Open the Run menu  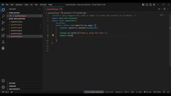tap(36, 5)
